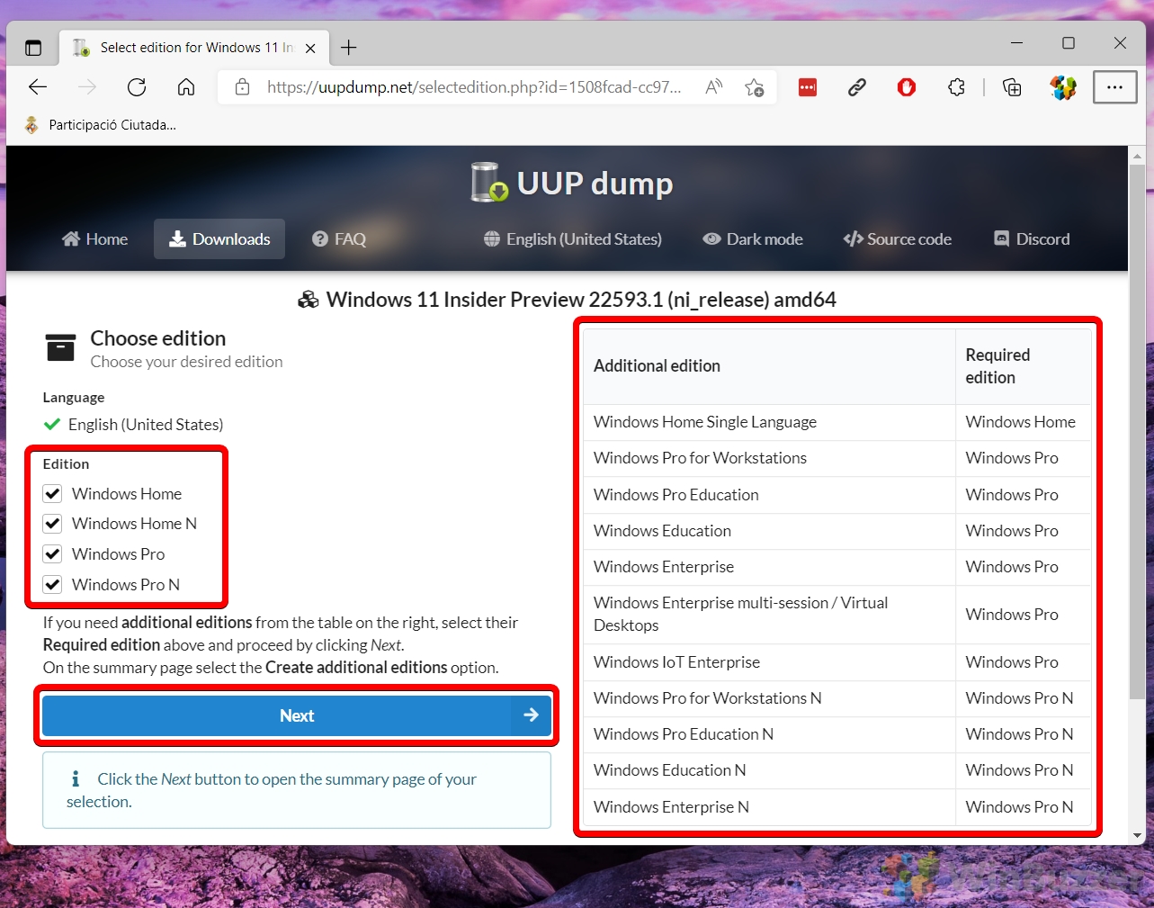Change language from English (United States)
This screenshot has height=908, width=1154.
click(x=573, y=239)
